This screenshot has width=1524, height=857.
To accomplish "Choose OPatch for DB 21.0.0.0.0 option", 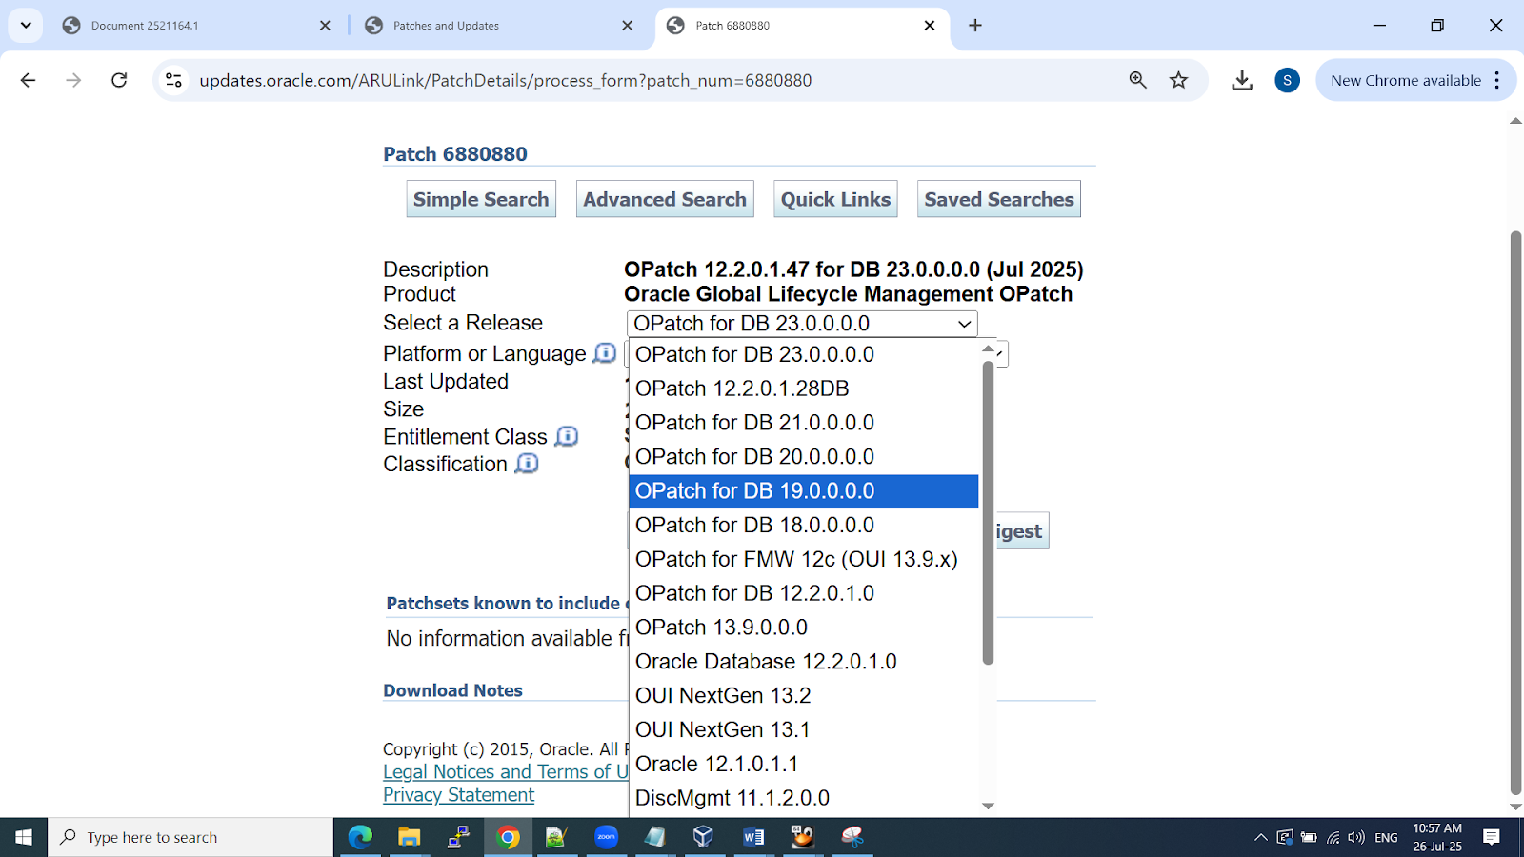I will tap(804, 423).
